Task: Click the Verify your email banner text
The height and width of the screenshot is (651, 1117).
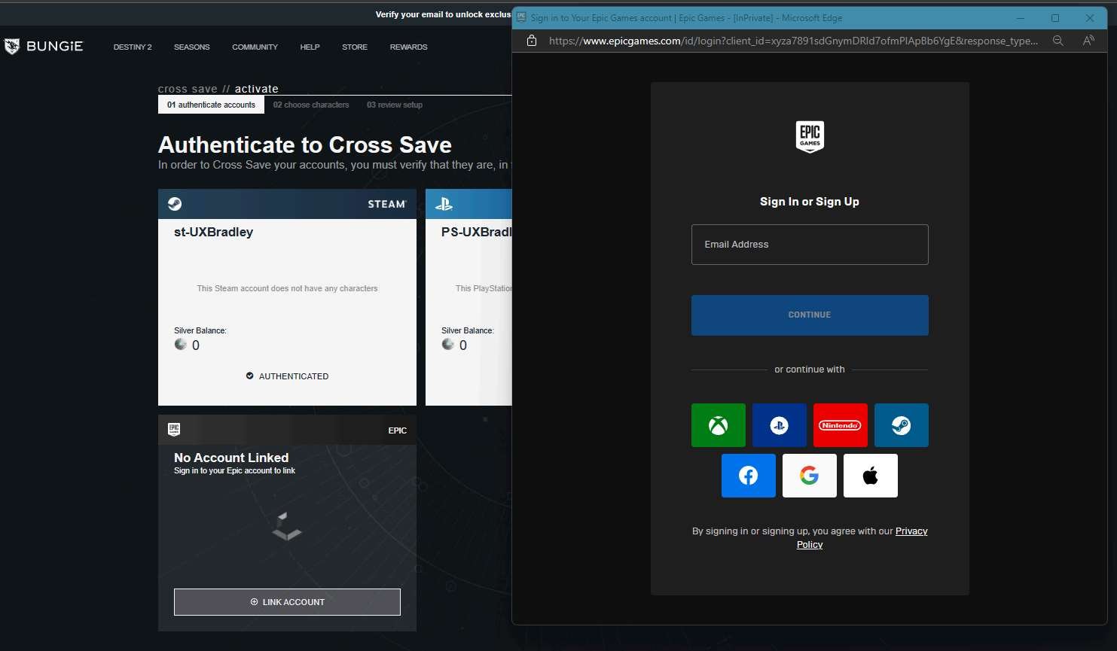Action: tap(443, 14)
